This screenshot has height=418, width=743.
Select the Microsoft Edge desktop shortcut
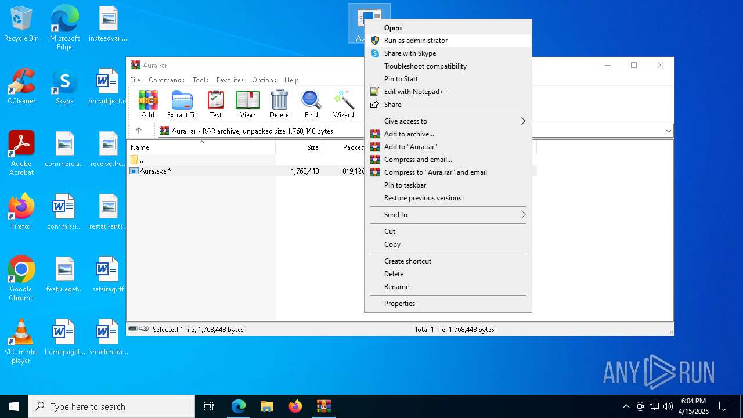click(64, 28)
